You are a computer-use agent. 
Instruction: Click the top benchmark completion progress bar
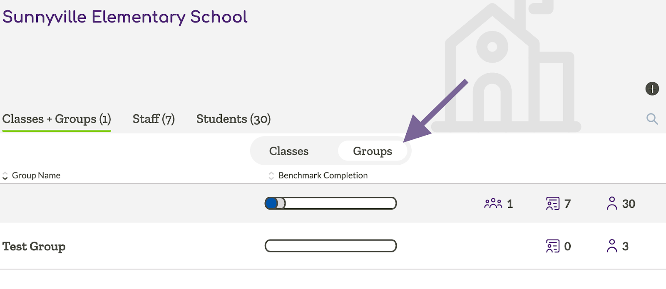(x=331, y=203)
